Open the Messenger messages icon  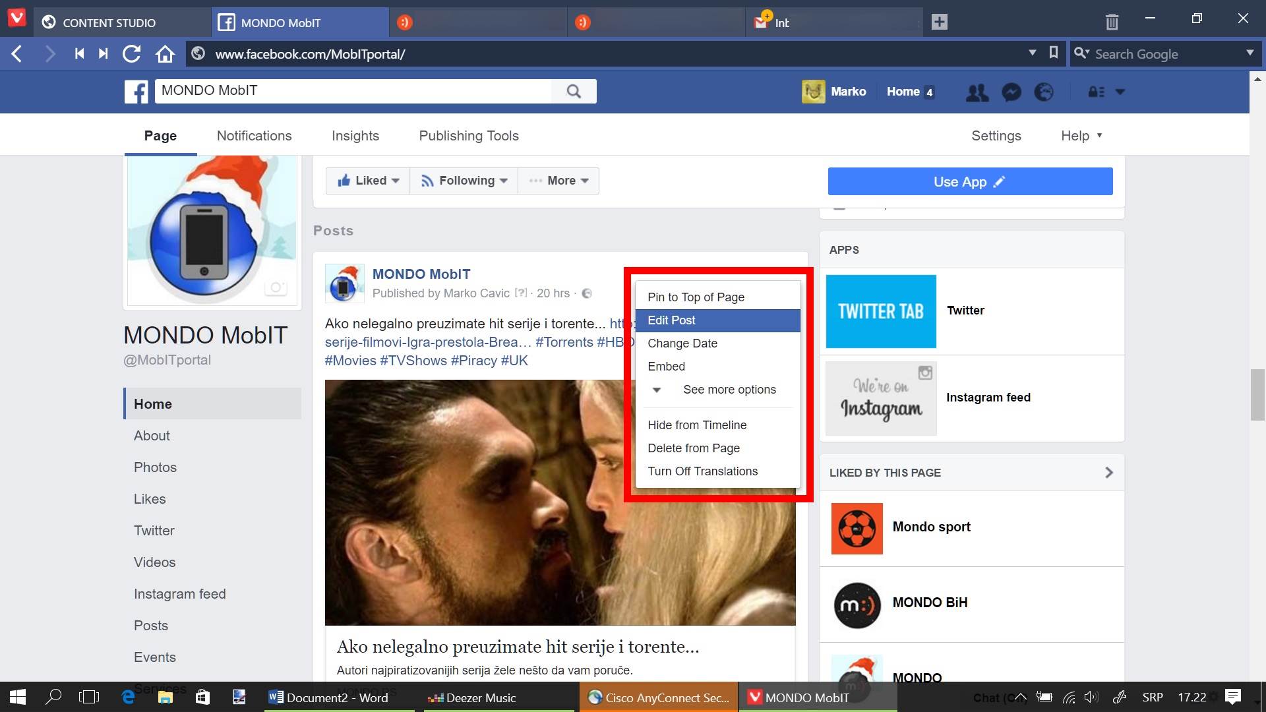tap(1011, 92)
